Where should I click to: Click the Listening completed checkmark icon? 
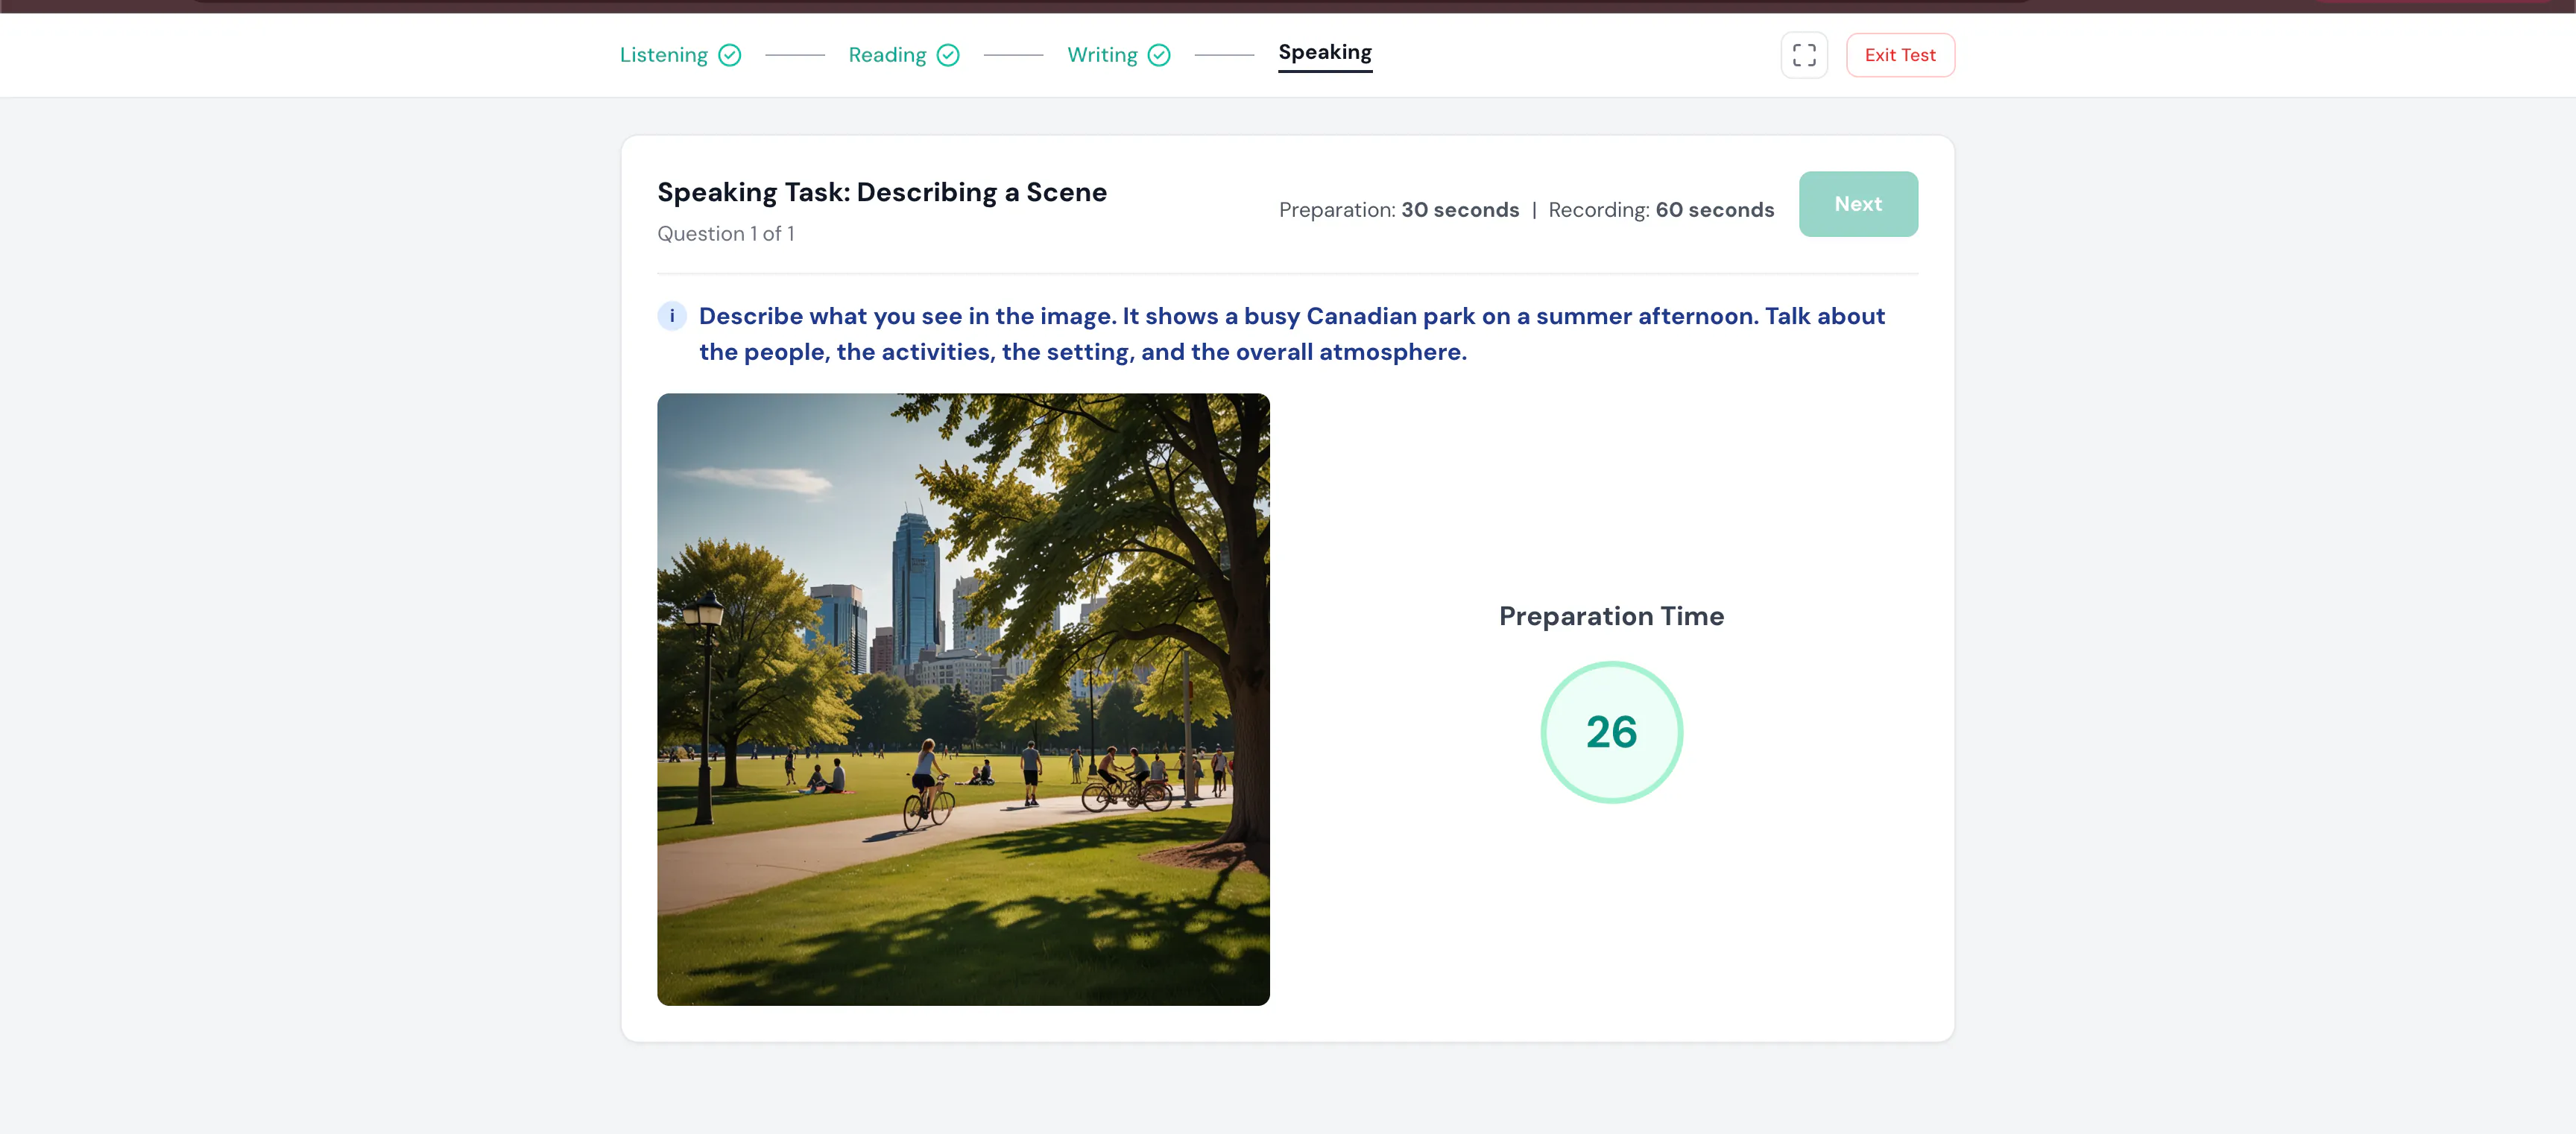pyautogui.click(x=730, y=55)
